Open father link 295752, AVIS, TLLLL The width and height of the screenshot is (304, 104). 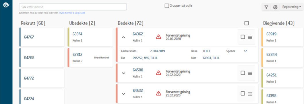[145, 58]
